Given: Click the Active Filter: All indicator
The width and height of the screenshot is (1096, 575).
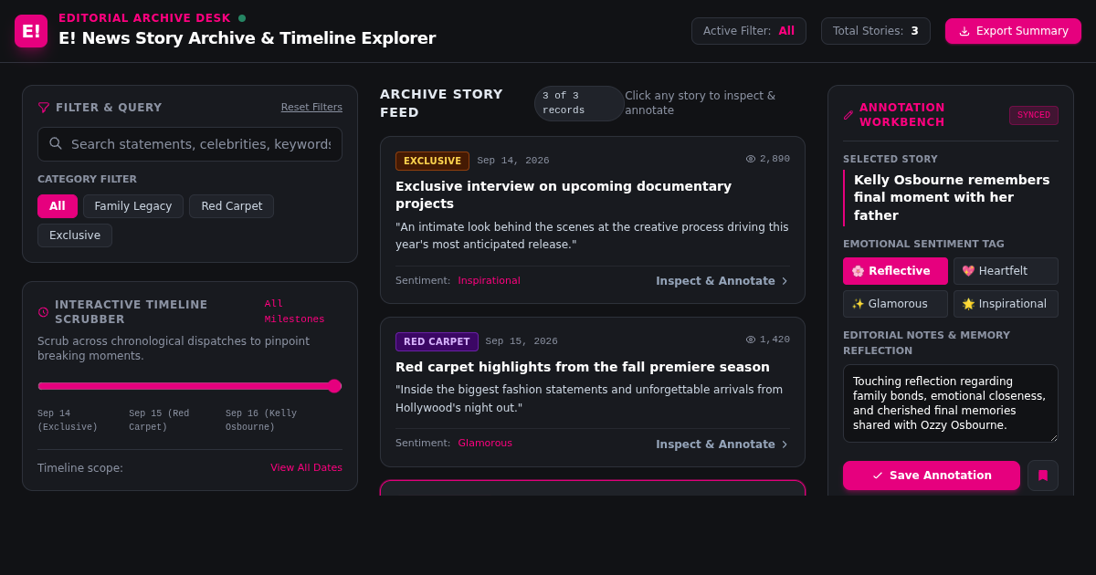Looking at the screenshot, I should point(749,31).
